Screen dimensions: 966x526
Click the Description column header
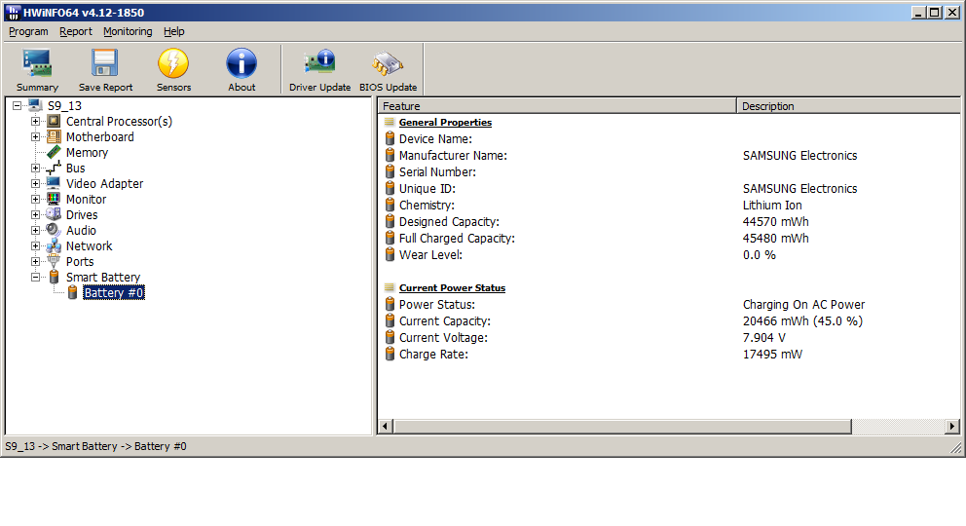tap(848, 106)
